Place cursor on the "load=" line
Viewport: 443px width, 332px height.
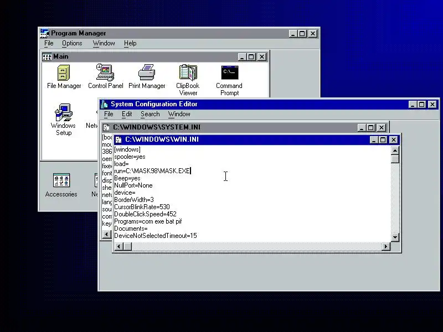pyautogui.click(x=121, y=164)
